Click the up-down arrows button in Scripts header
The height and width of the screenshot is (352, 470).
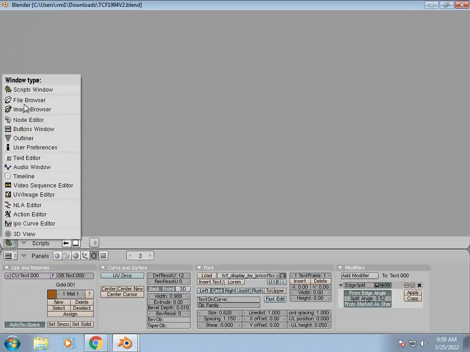coord(95,243)
